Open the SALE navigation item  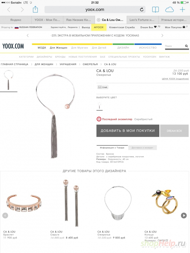(x=102, y=57)
